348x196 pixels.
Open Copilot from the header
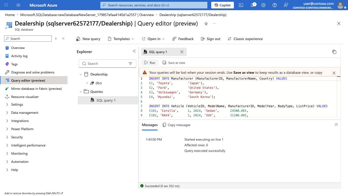click(223, 5)
